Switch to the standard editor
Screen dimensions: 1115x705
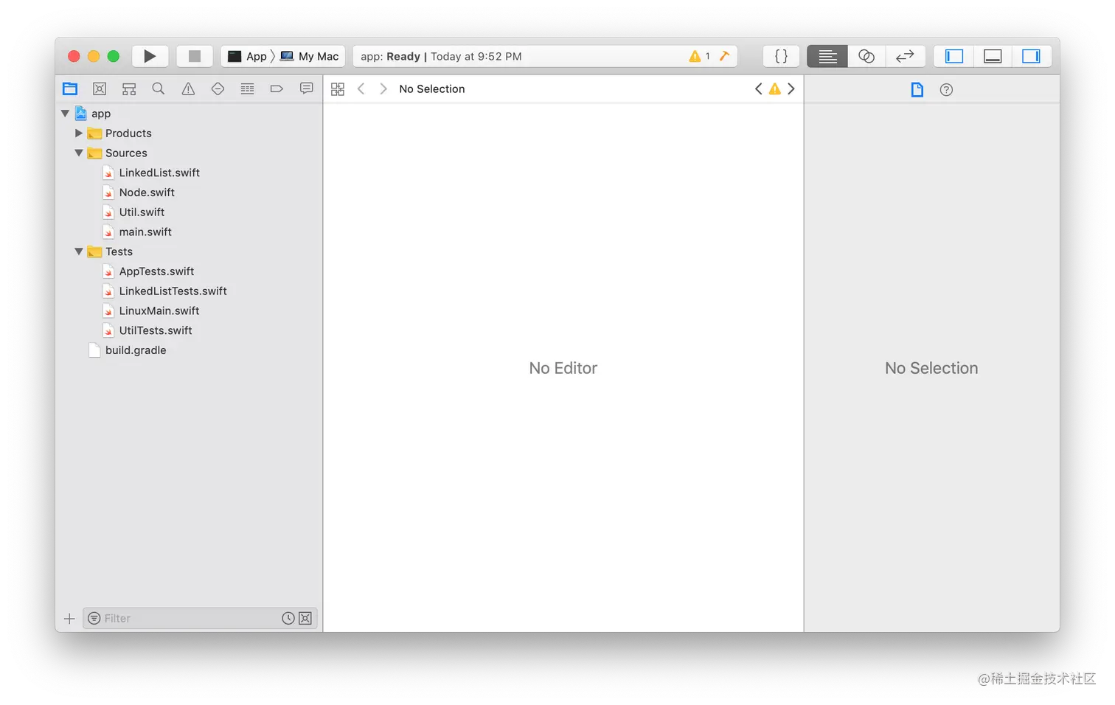[x=827, y=56]
